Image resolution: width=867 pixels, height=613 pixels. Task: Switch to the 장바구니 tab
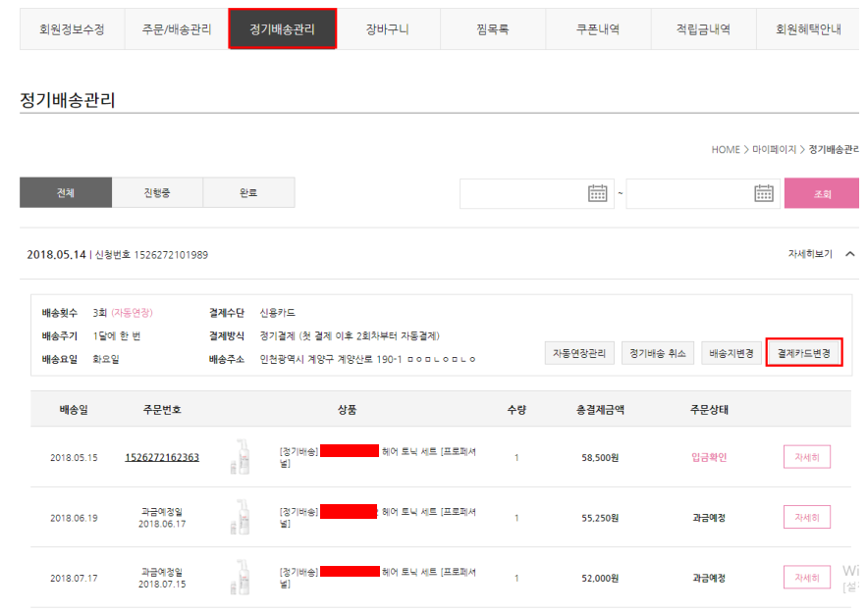point(388,29)
